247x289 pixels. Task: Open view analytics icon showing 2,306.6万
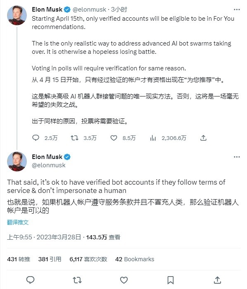153,138
